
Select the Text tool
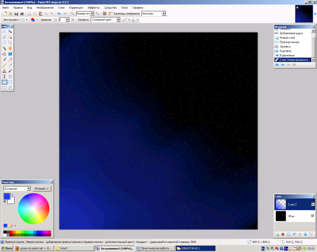coord(4,77)
